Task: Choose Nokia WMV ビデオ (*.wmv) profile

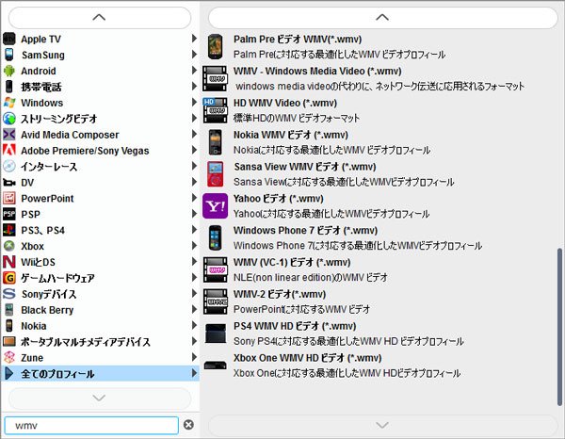Action: (x=379, y=142)
